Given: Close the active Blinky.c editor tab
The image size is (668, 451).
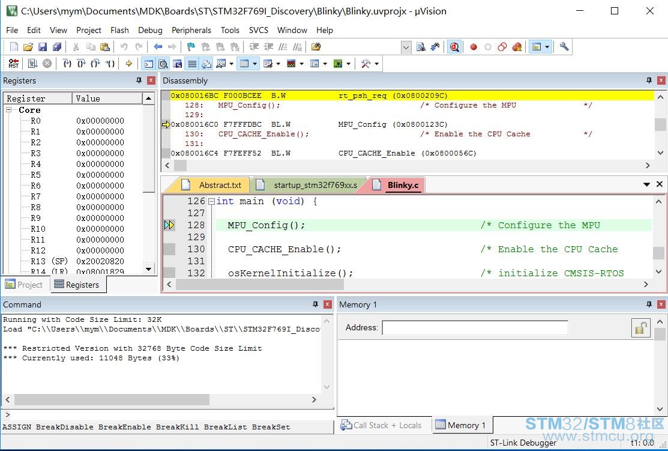Looking at the screenshot, I should (x=660, y=184).
